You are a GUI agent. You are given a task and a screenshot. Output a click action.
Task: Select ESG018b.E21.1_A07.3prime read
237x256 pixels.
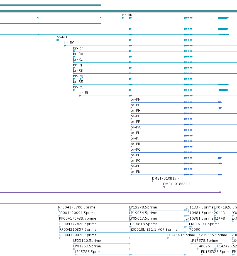[x=154, y=230]
